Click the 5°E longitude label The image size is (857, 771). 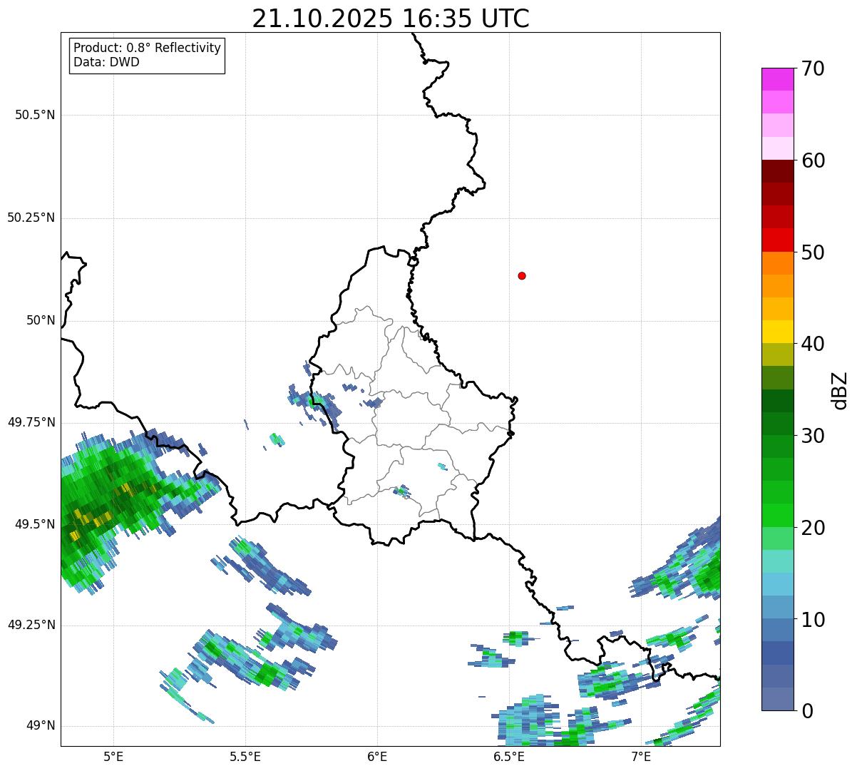pyautogui.click(x=113, y=756)
